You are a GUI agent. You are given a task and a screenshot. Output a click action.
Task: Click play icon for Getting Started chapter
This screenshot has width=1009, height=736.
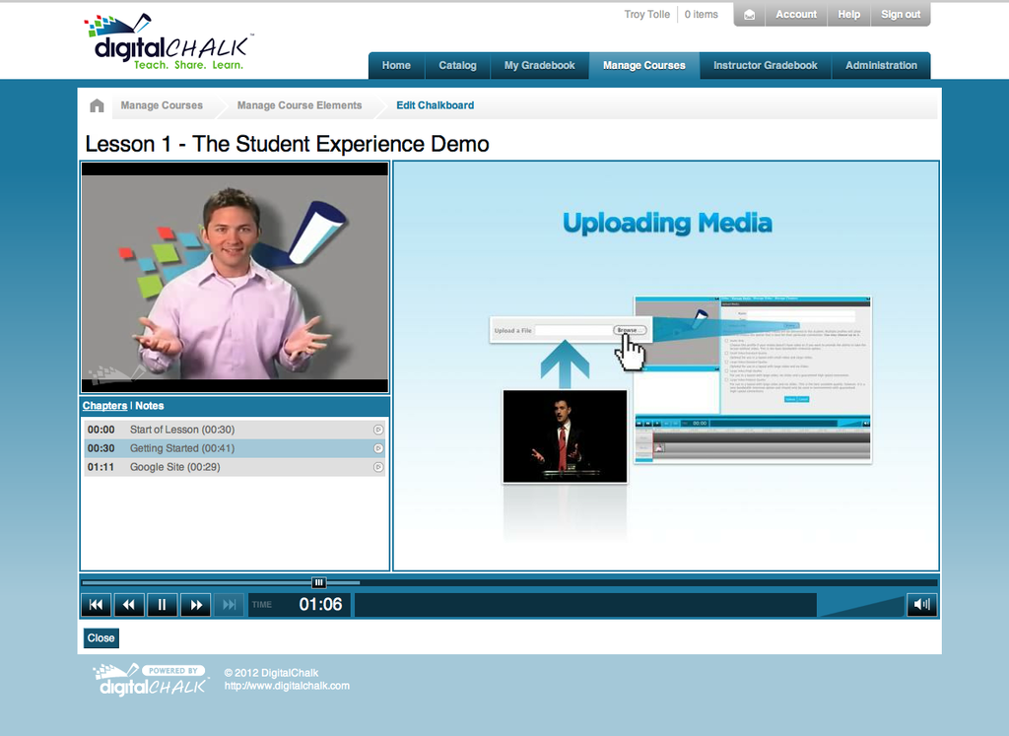click(378, 448)
